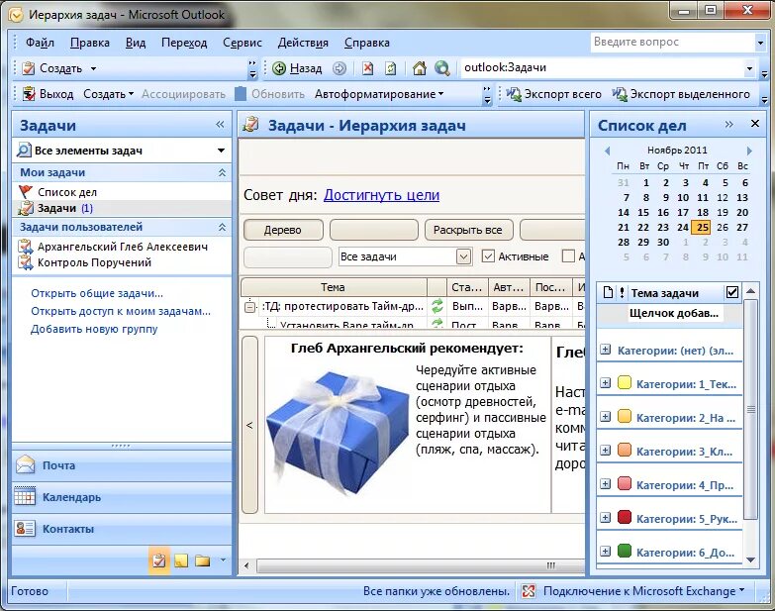Click the Обновить icon
Screen dimensions: 775x611
(x=241, y=94)
